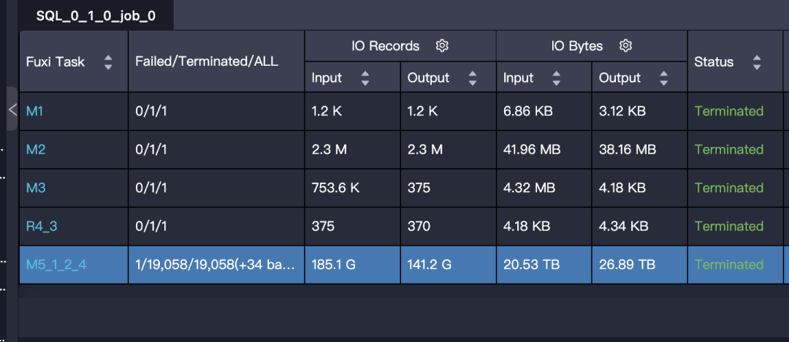Collapse the left panel arrow
The image size is (789, 342).
tap(12, 110)
